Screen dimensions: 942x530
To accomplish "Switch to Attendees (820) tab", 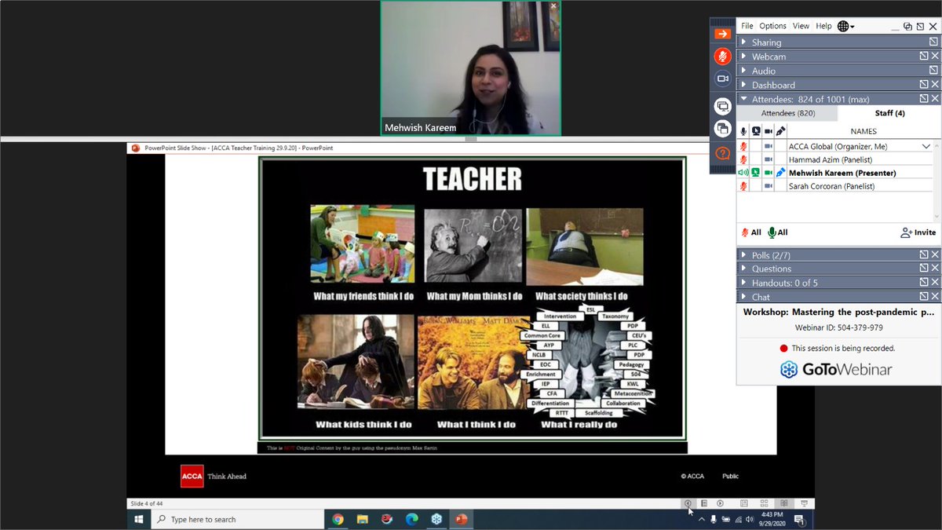I will (x=787, y=114).
